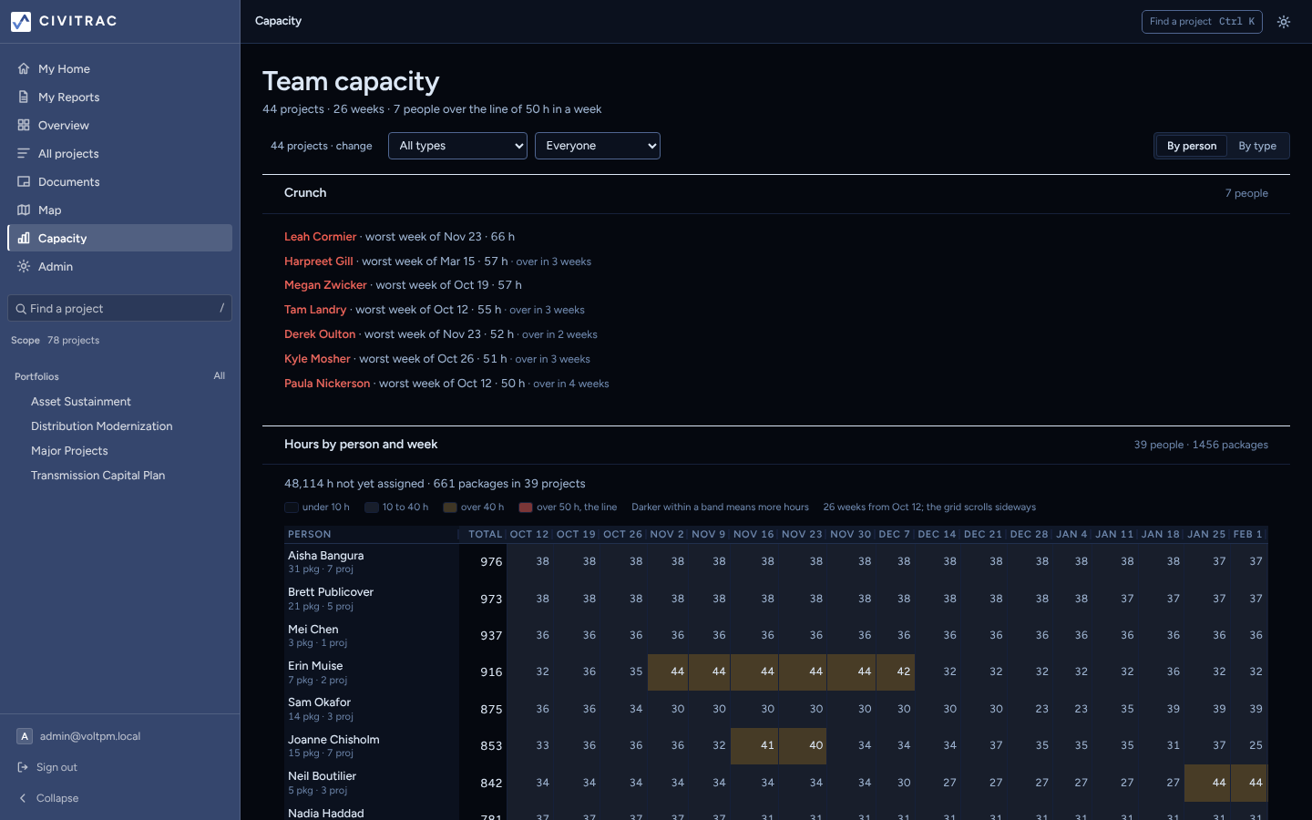
Task: Open the Everyone filter dropdown
Action: 598,146
